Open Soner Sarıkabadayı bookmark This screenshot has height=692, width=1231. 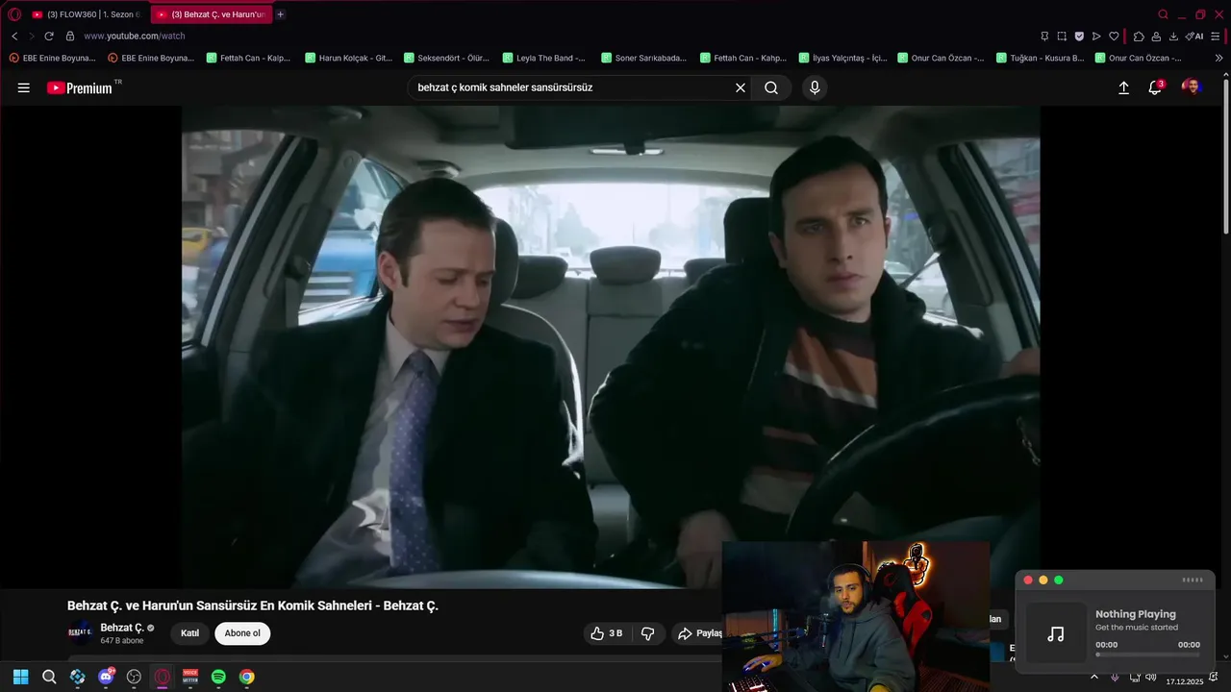(644, 58)
